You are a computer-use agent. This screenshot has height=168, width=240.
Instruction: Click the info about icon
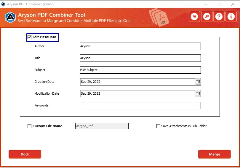pyautogui.click(x=231, y=17)
